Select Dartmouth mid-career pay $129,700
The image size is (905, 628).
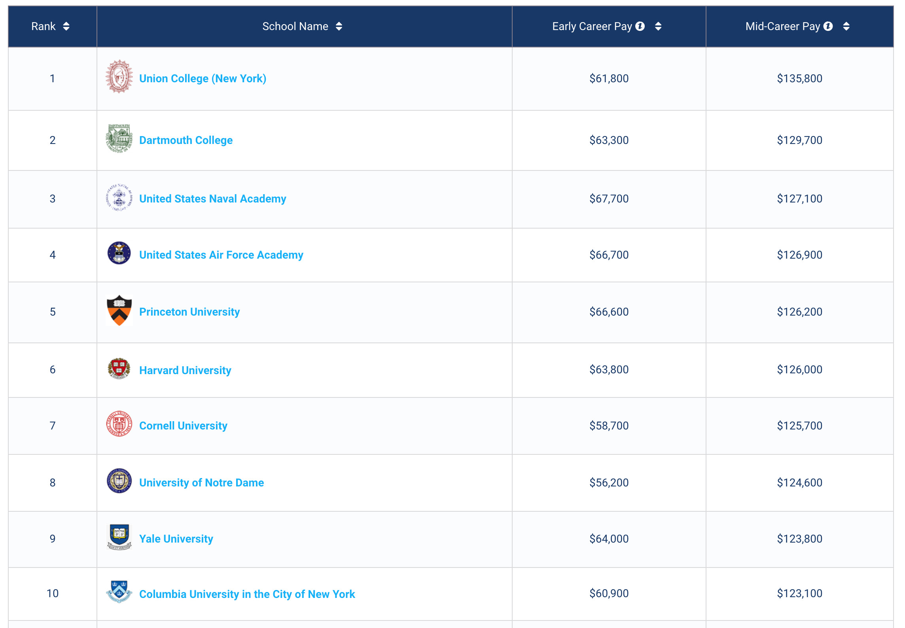799,140
